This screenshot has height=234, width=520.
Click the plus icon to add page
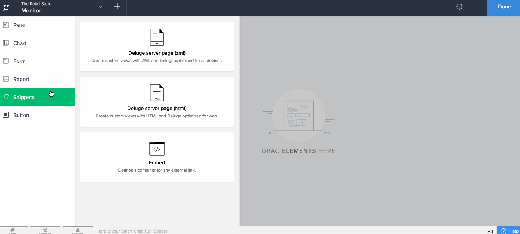tap(117, 7)
